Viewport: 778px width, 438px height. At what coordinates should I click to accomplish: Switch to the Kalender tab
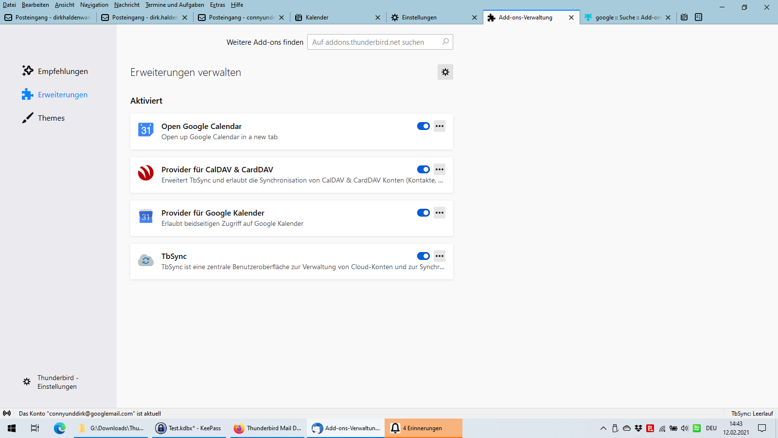pos(338,18)
